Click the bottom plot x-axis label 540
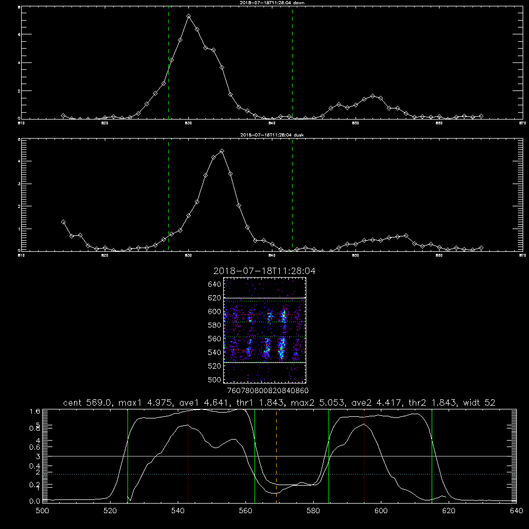This screenshot has width=529, height=529. click(x=178, y=511)
